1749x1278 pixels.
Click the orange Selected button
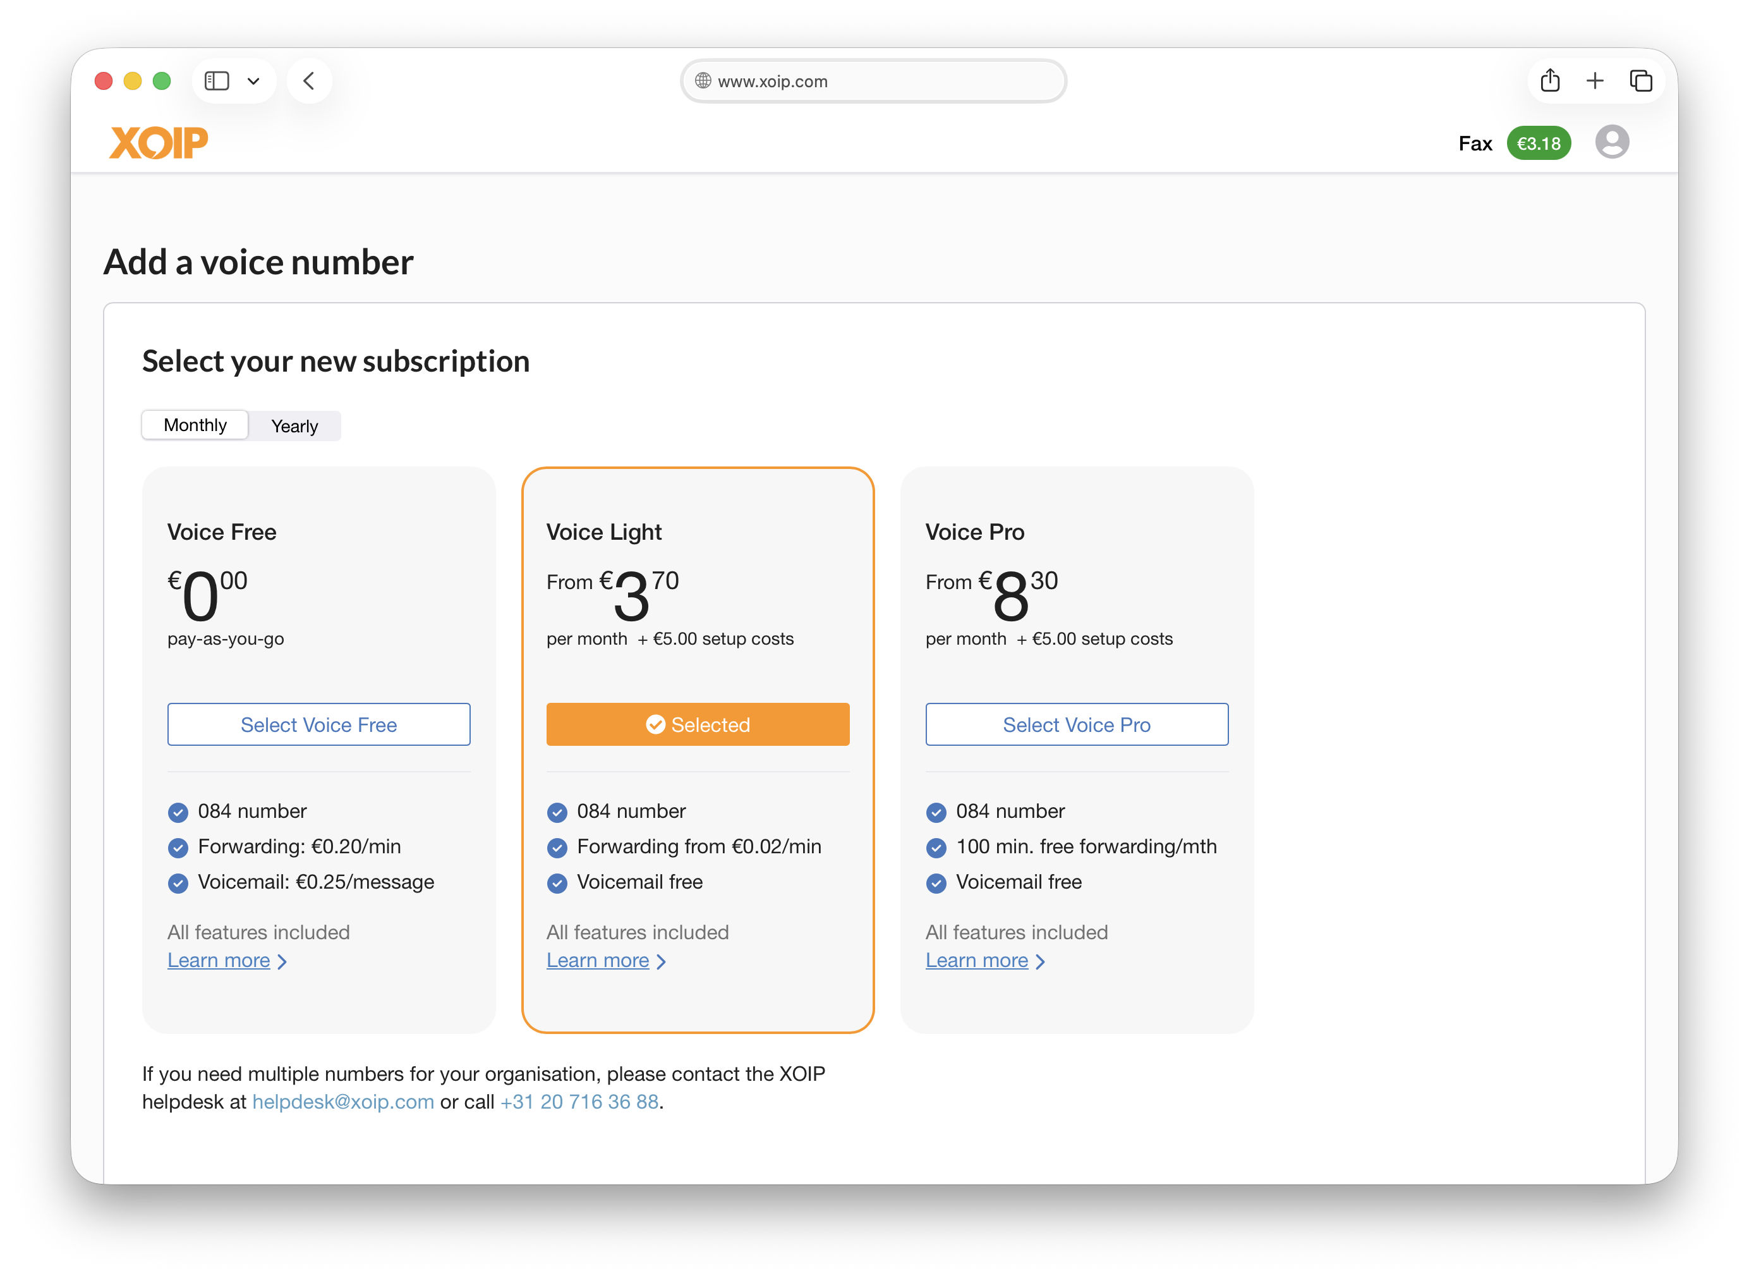pyautogui.click(x=698, y=724)
